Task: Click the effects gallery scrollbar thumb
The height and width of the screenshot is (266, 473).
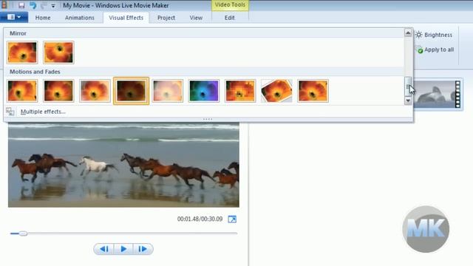Action: [x=408, y=87]
